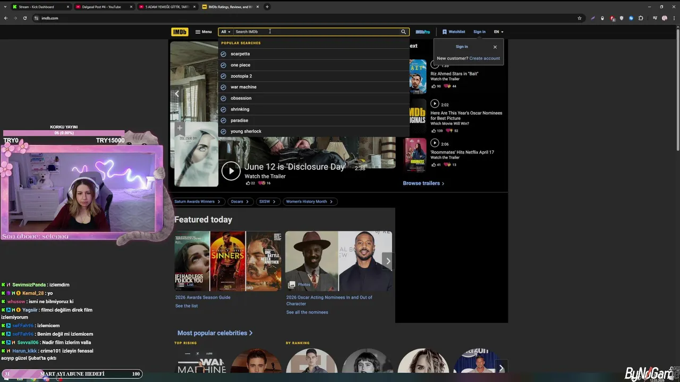Select the obsession suggestion
Viewport: 680px width, 382px height.
(313, 98)
